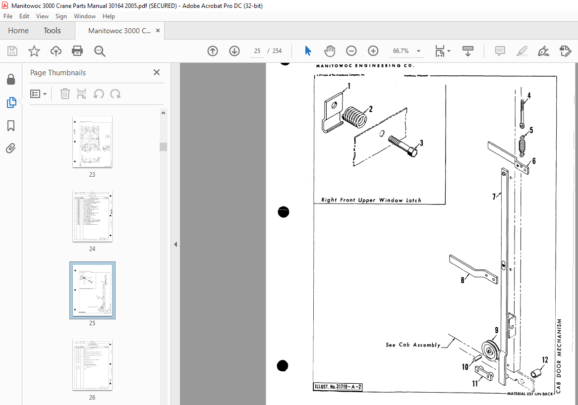Bookmark document with the star icon

pos(34,51)
